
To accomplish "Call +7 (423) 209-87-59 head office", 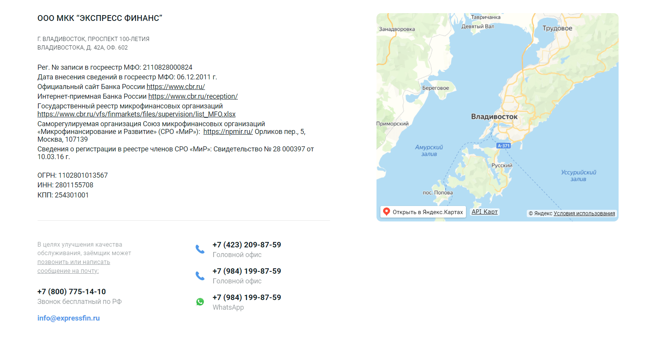I will point(247,245).
